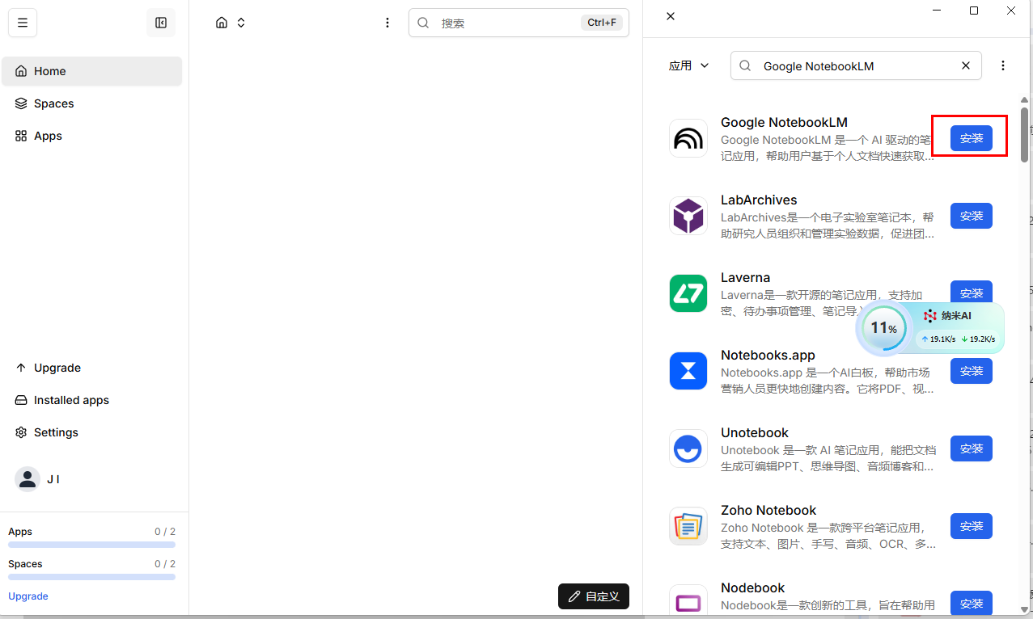Click the blue Upgrade link
Image resolution: width=1033 pixels, height=619 pixels.
(x=28, y=596)
